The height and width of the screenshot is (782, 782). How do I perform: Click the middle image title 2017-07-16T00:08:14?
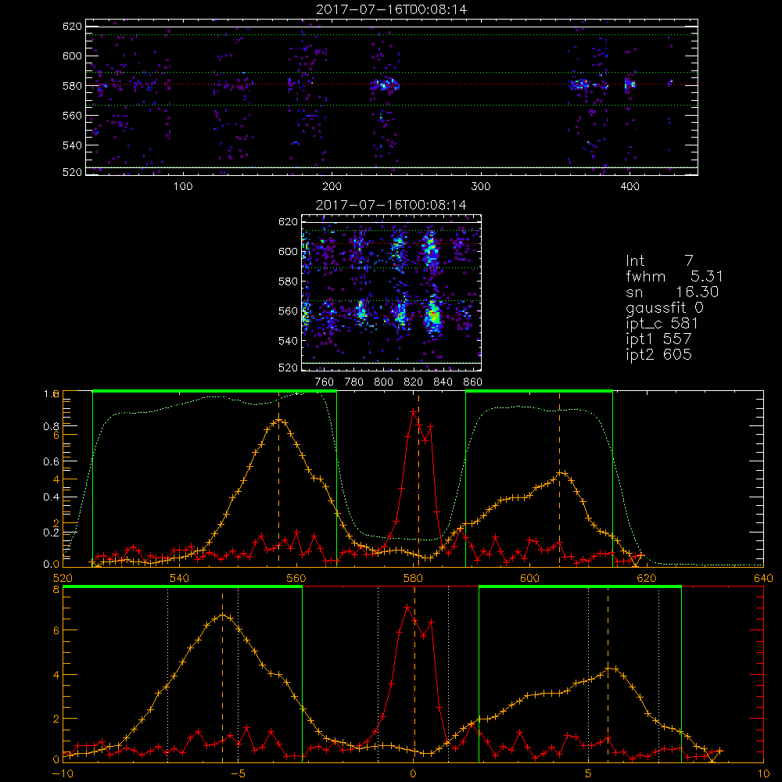point(391,205)
